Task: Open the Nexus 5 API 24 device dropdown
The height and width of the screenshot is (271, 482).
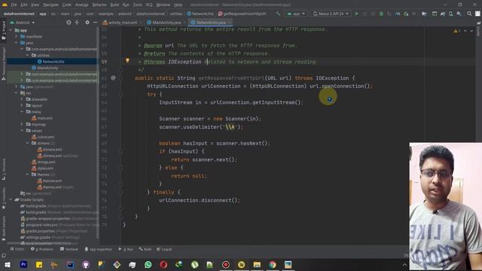Action: point(331,14)
